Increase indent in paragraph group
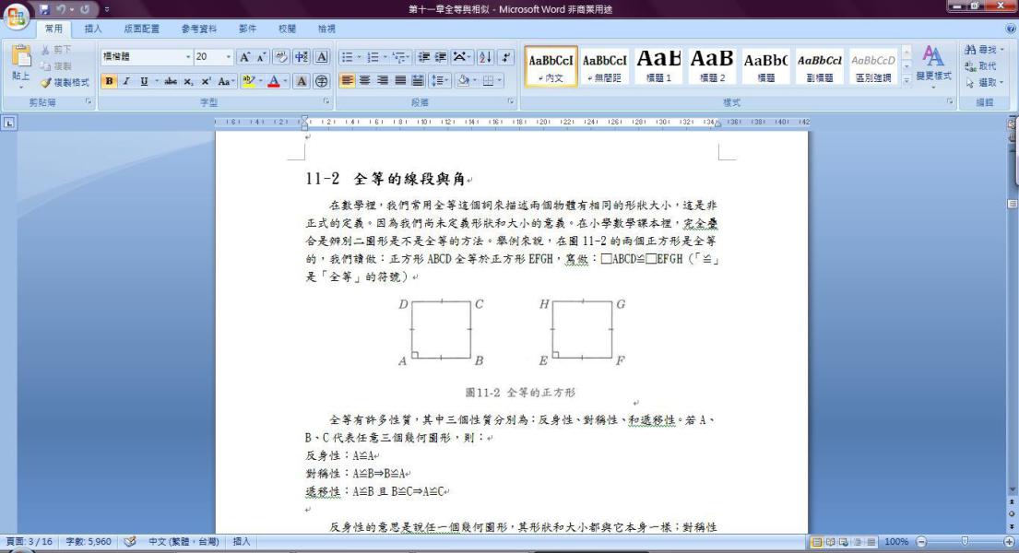The width and height of the screenshot is (1019, 553). click(x=441, y=57)
